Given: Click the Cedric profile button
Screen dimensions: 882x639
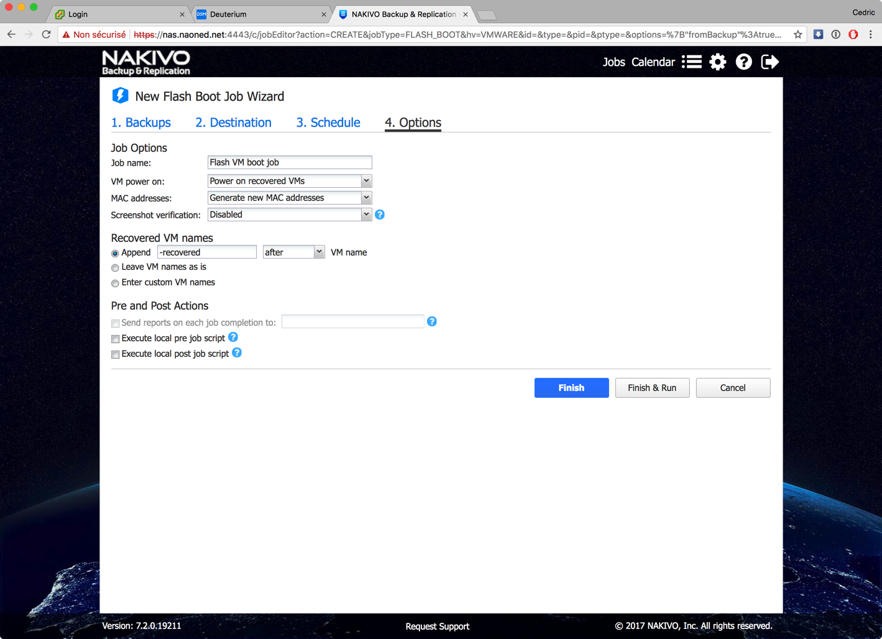Looking at the screenshot, I should [x=863, y=12].
